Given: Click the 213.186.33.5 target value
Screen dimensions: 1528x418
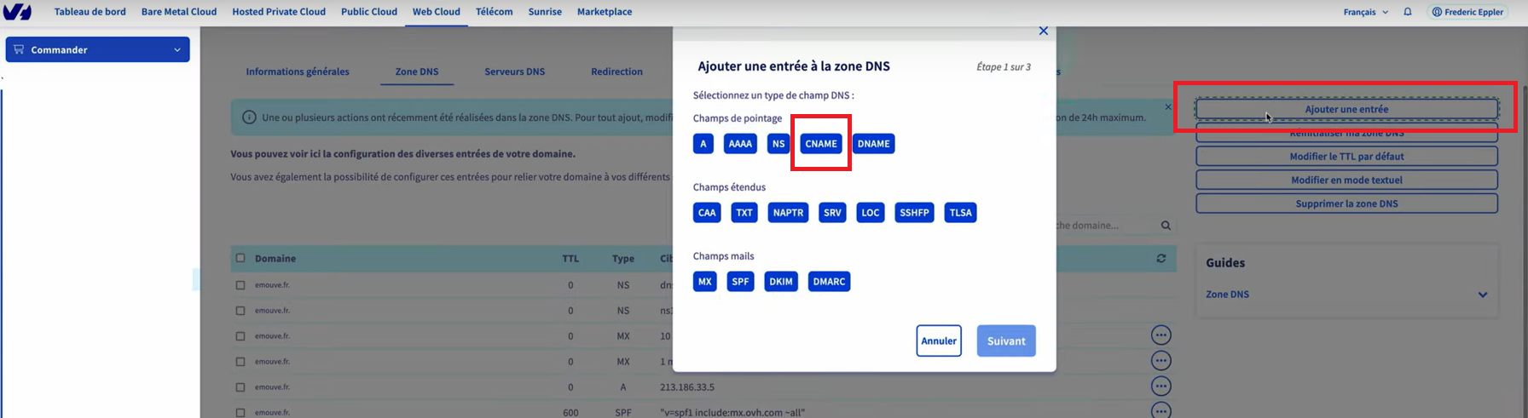Looking at the screenshot, I should point(687,387).
